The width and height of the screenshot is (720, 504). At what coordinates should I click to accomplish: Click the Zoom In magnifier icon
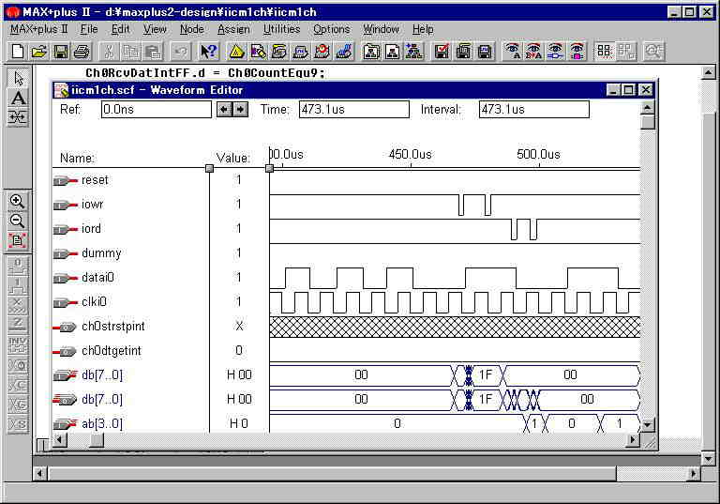point(18,201)
